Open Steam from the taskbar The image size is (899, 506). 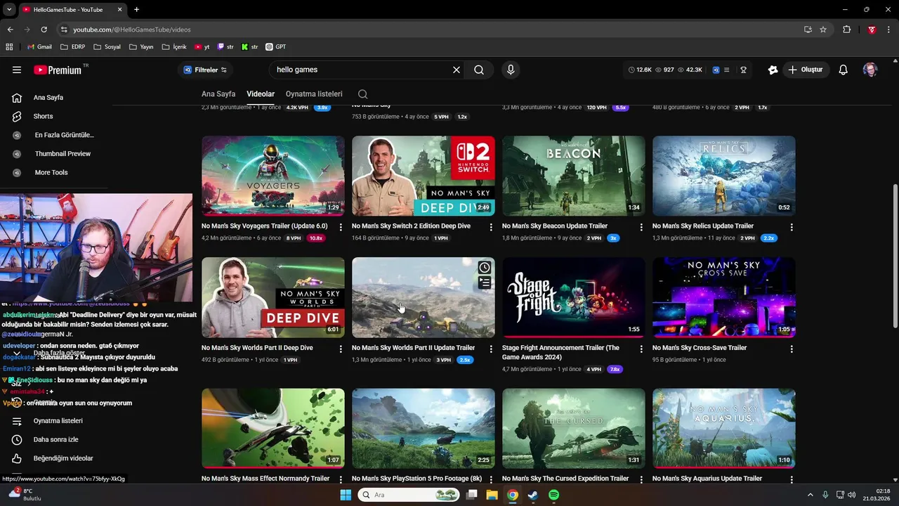[533, 495]
